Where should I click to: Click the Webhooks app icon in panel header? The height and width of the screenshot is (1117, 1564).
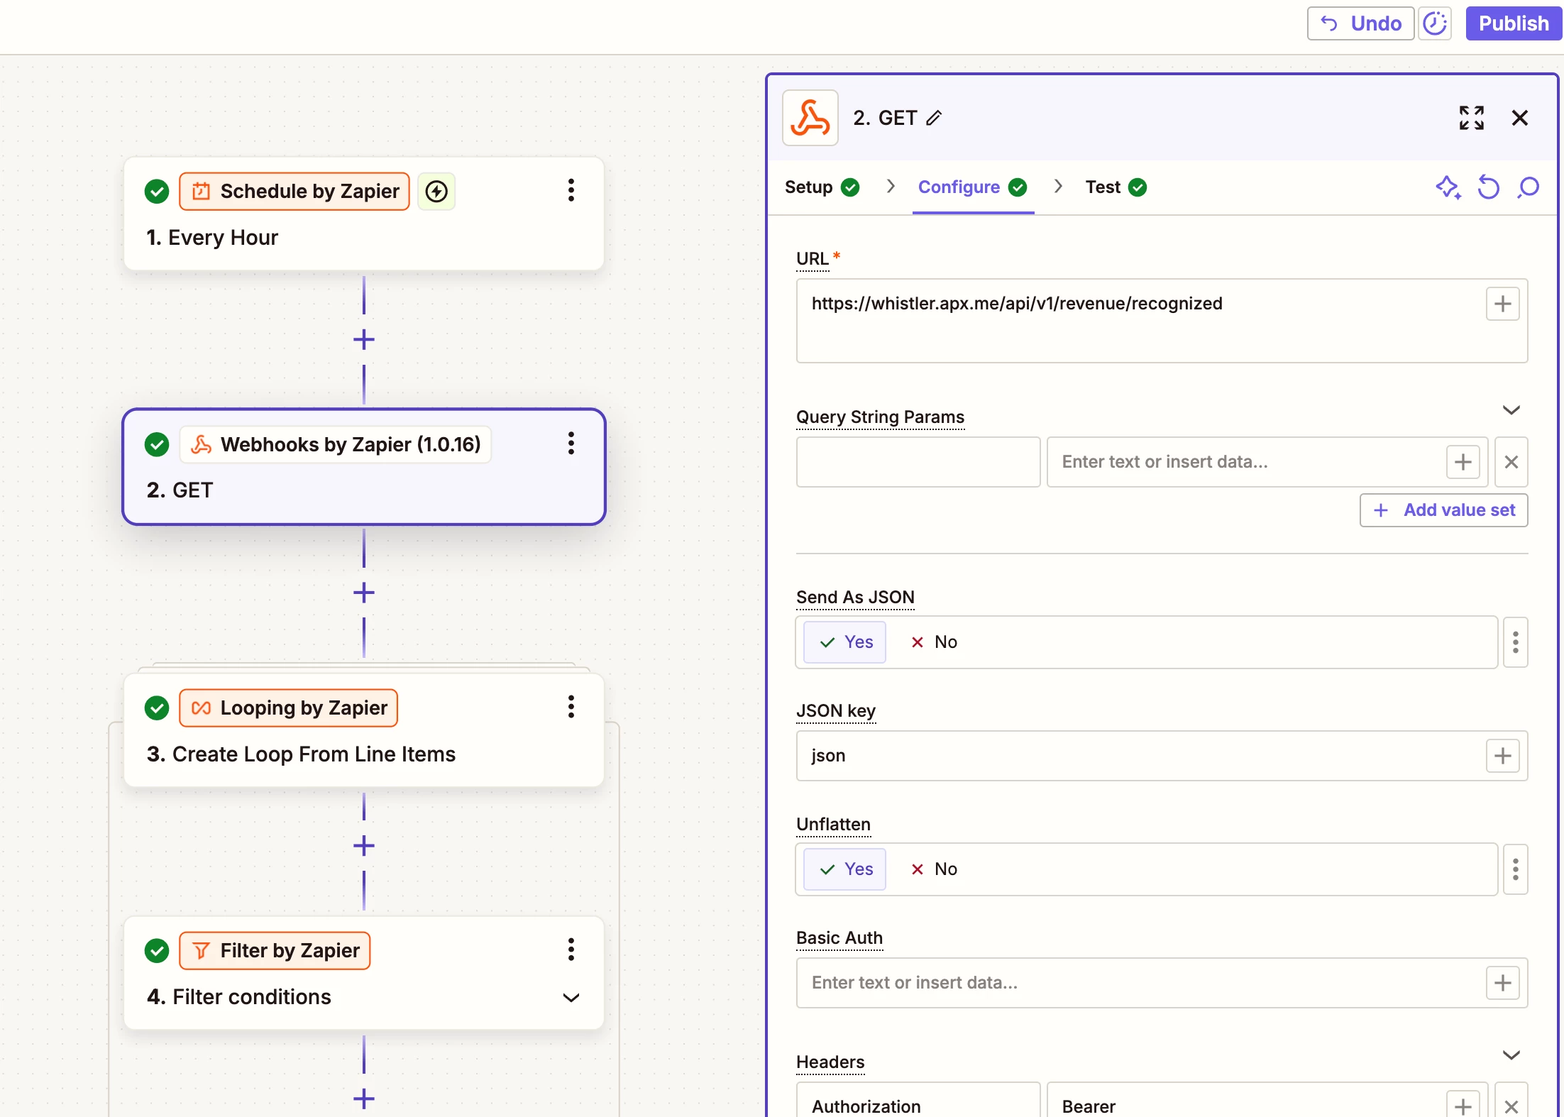coord(810,118)
